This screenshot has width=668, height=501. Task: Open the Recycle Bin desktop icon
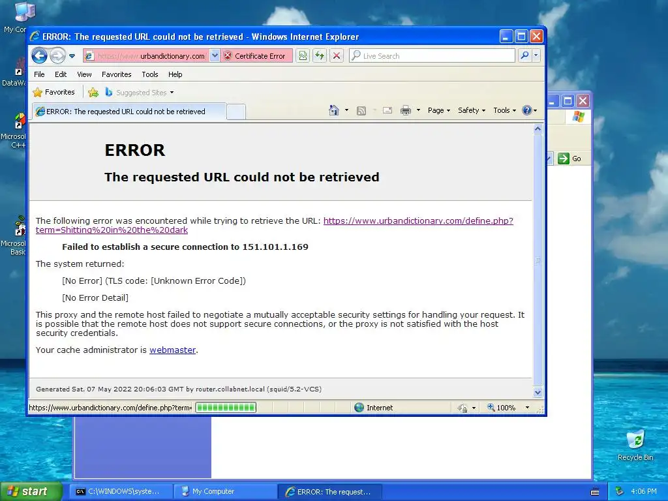635,445
